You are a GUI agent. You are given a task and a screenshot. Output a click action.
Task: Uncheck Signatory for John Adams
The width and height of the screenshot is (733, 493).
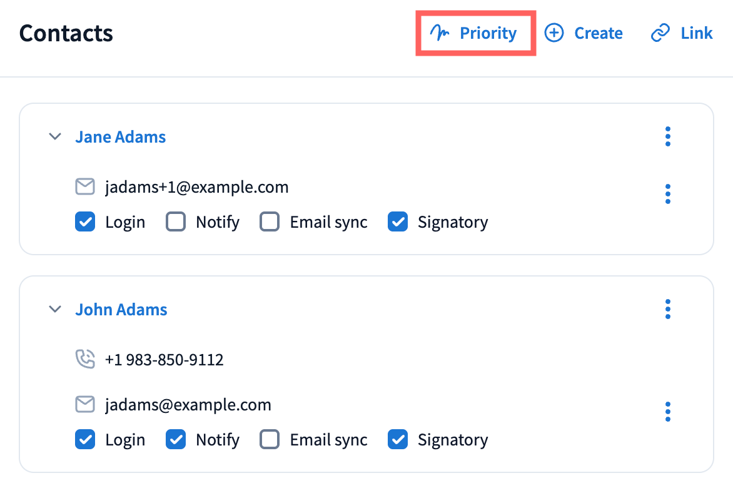pyautogui.click(x=398, y=440)
